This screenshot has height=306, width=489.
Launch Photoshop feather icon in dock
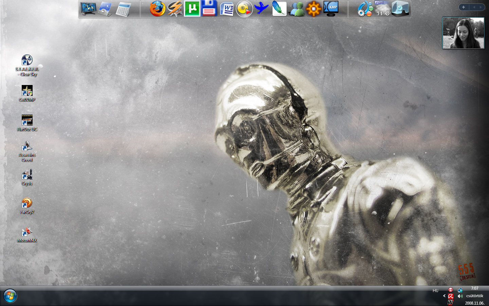pyautogui.click(x=279, y=9)
